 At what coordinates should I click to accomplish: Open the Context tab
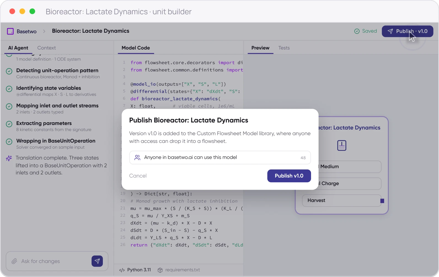point(47,48)
